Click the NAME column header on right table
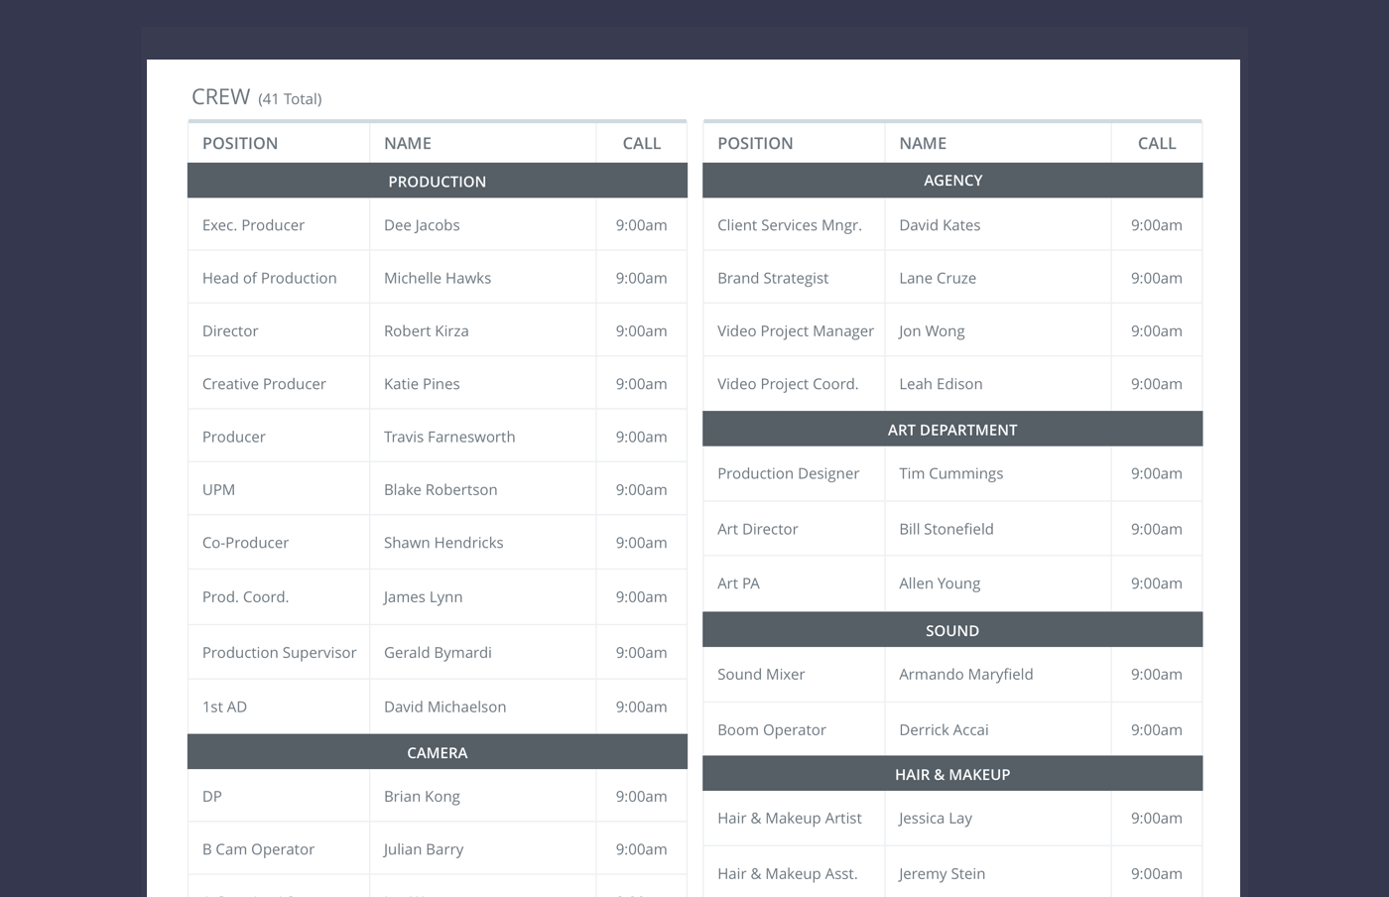The image size is (1389, 897). pyautogui.click(x=922, y=143)
